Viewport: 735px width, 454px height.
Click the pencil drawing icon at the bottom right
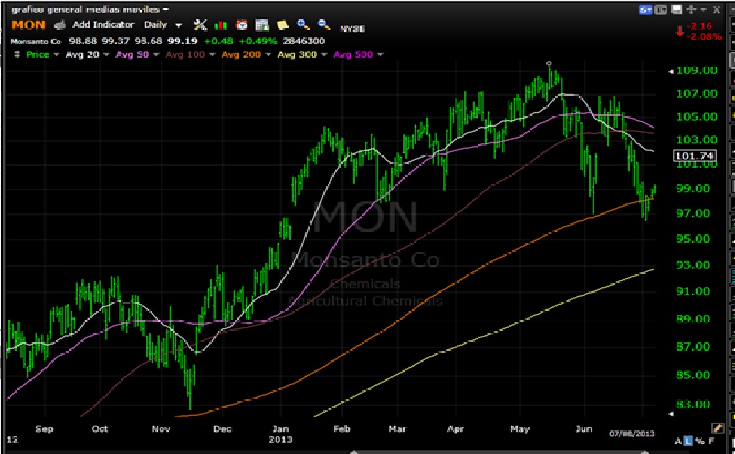coord(718,428)
